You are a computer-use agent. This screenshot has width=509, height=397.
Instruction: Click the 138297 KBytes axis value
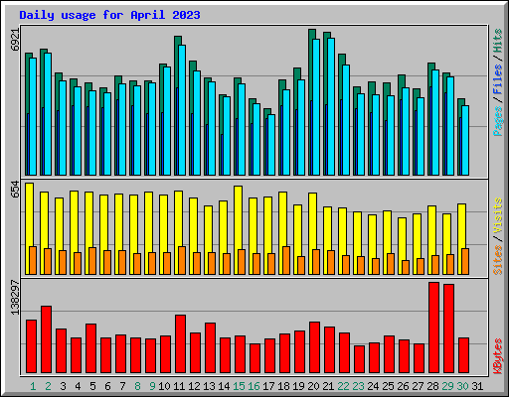pyautogui.click(x=15, y=298)
